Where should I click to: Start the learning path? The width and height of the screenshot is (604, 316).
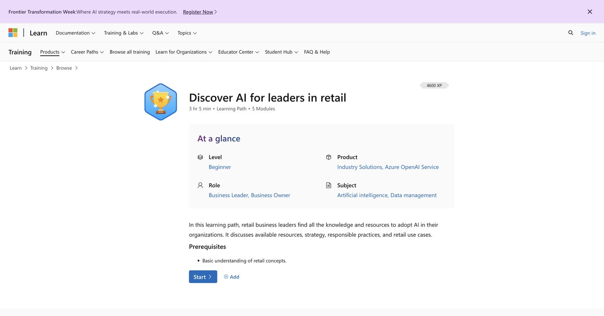click(x=203, y=277)
